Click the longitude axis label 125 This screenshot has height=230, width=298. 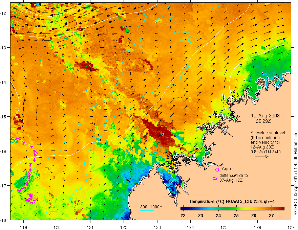(224, 228)
